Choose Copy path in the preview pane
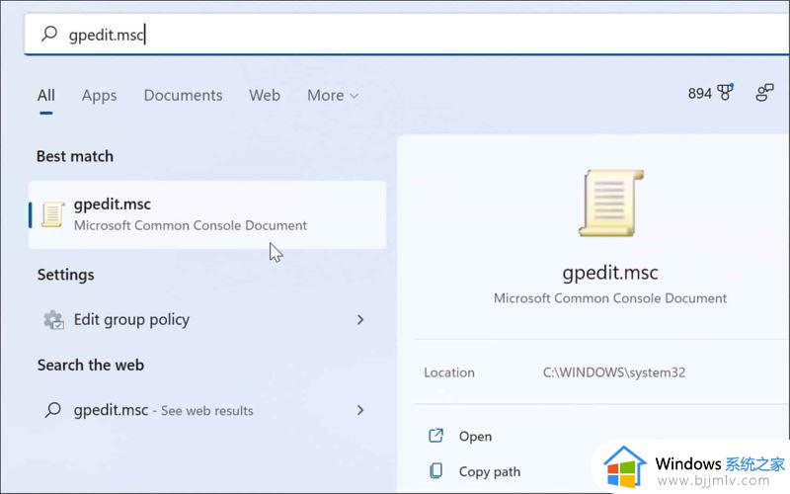 489,471
